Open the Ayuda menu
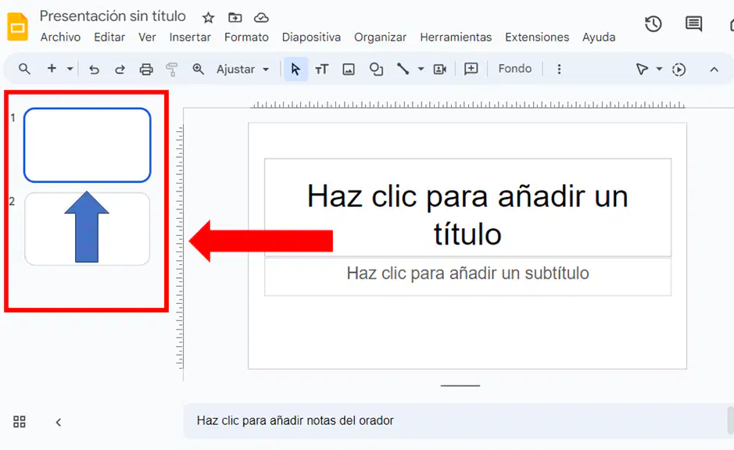734x450 pixels. click(x=599, y=37)
